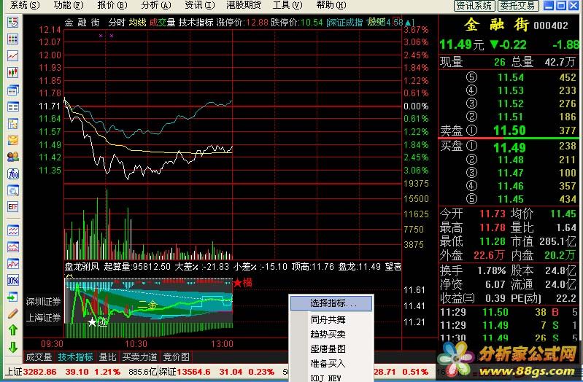The image size is (583, 382).
Task: Open the 资讯(I) menu
Action: [200, 5]
